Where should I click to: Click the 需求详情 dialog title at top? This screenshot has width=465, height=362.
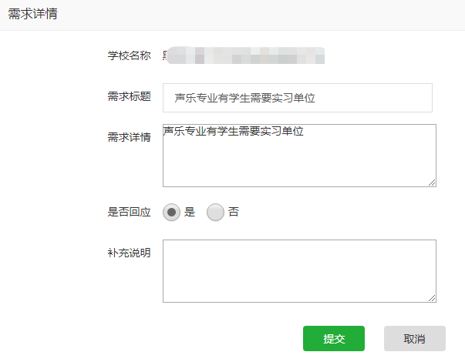pyautogui.click(x=32, y=14)
